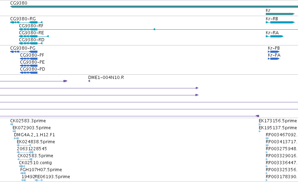The image size is (298, 182).
Task: Click the CG9380-RD label text
Action: click(x=32, y=40)
